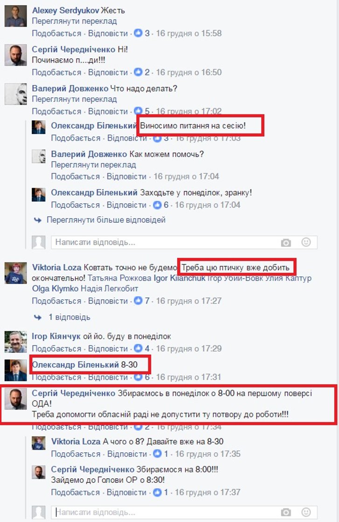The image size is (339, 522).
Task: Like Ігор Кіянчук's comment via Подобається
Action: click(x=56, y=349)
